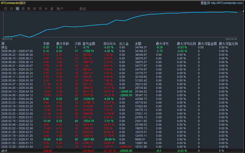Click the 2026.06.29 end date on chart
The width and height of the screenshot is (245, 153).
[x=231, y=39]
